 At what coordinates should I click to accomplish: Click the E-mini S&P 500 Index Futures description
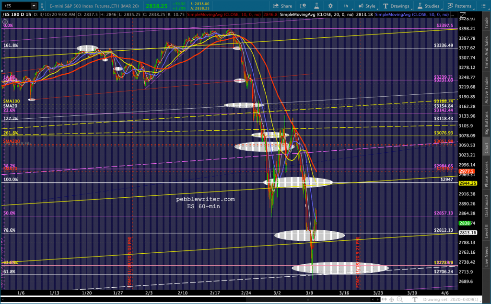[94, 6]
